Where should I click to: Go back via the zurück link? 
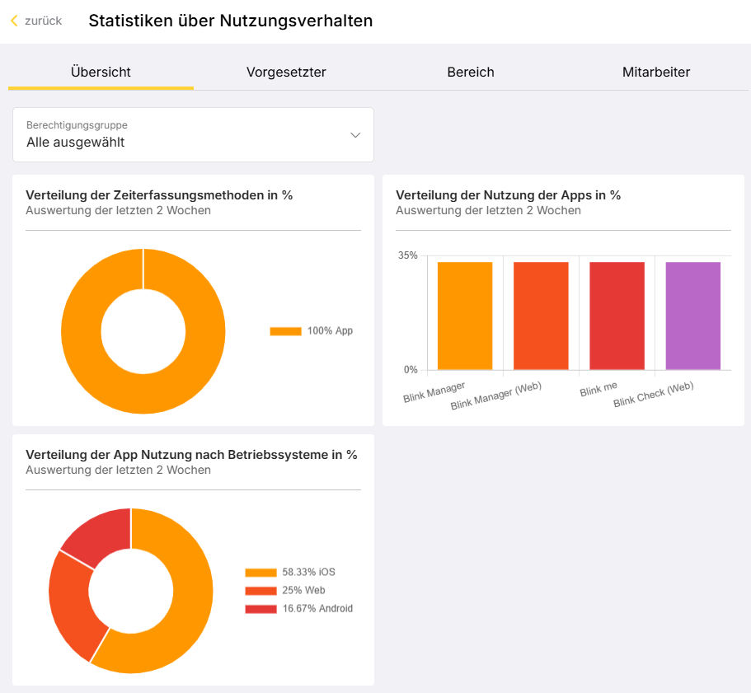click(x=43, y=21)
